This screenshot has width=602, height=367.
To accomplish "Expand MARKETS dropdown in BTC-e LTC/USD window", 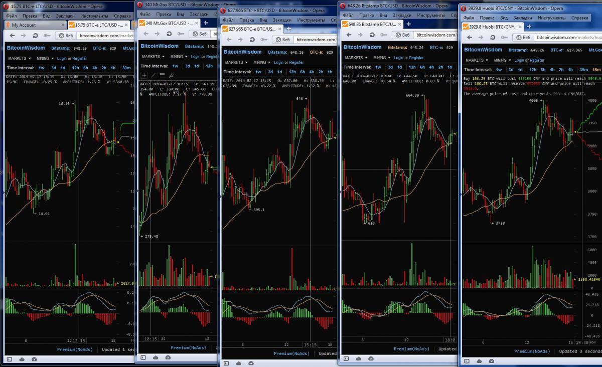I will pos(19,58).
